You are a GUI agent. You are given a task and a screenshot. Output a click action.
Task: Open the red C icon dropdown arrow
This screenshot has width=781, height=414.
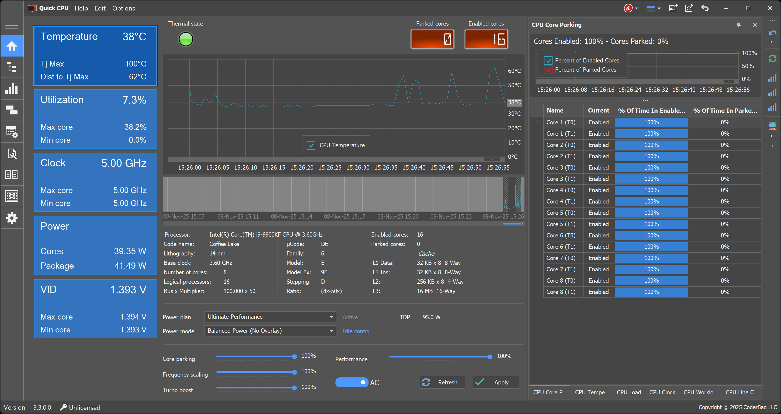coord(636,9)
